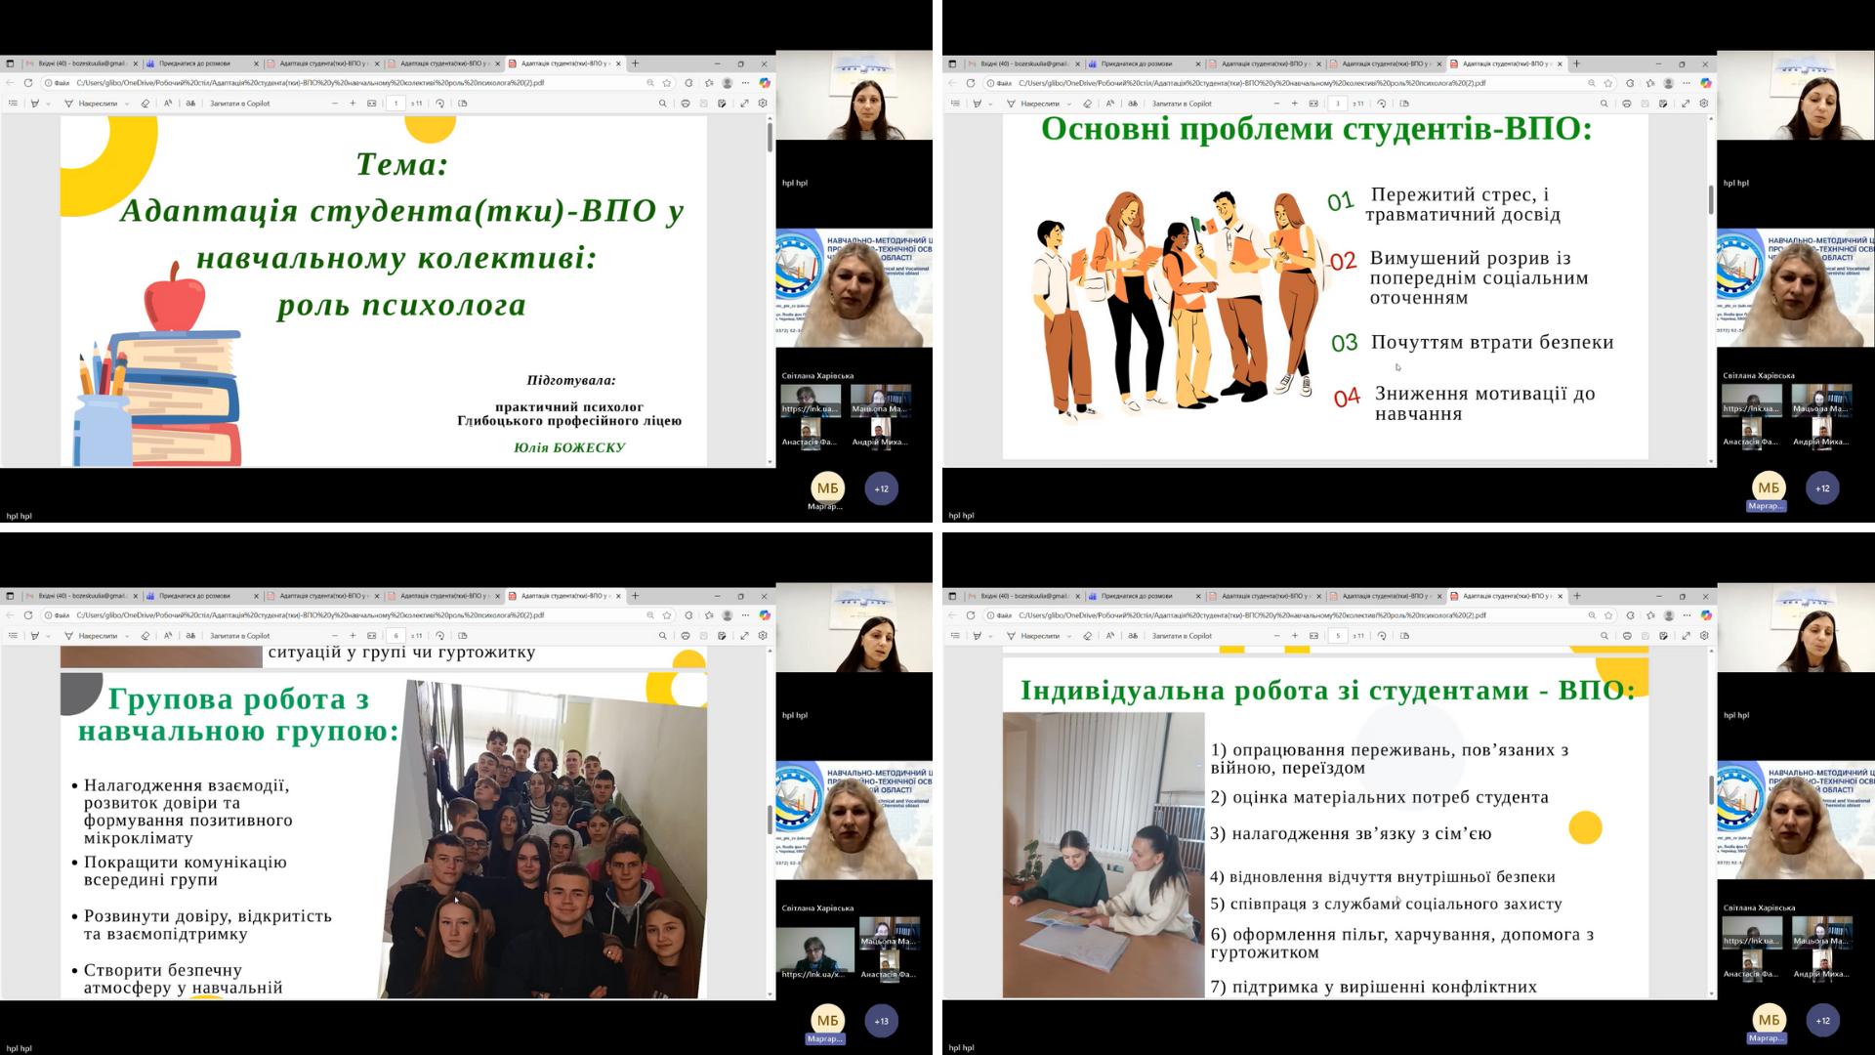Click +13 participants button in bottom-left call
Viewport: 1875px width, 1055px height.
[881, 1021]
